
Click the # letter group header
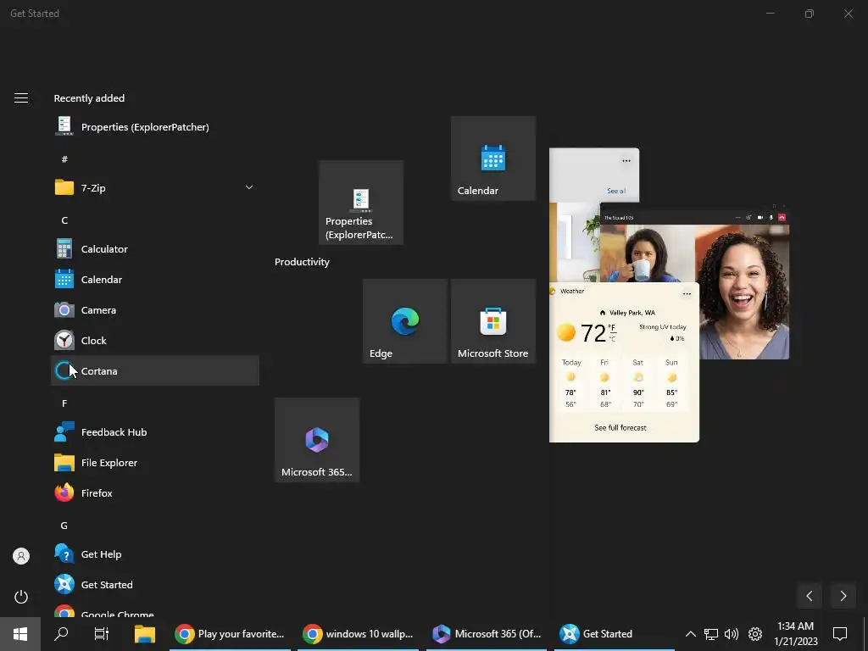click(64, 159)
